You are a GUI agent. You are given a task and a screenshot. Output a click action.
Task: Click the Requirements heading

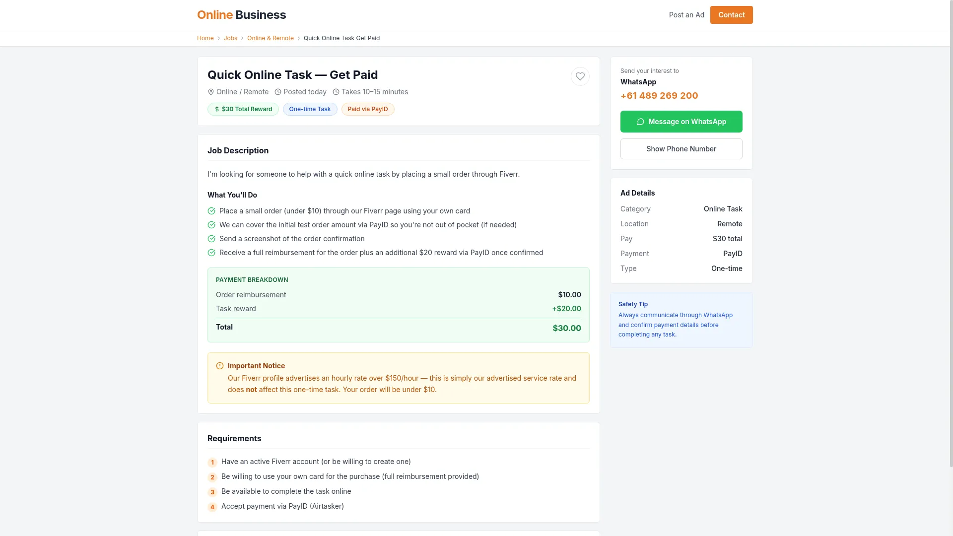[x=234, y=439]
